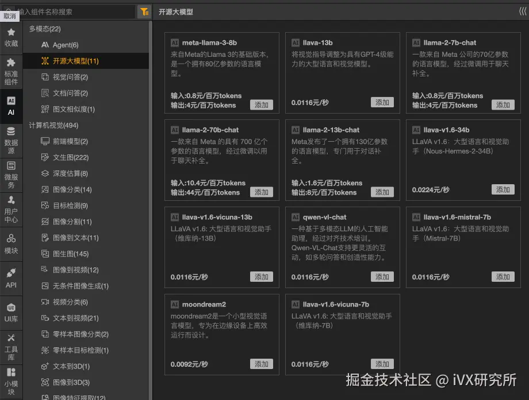The width and height of the screenshot is (529, 400).
Task: Click the 深度估算(8) layers icon
Action: pos(45,173)
